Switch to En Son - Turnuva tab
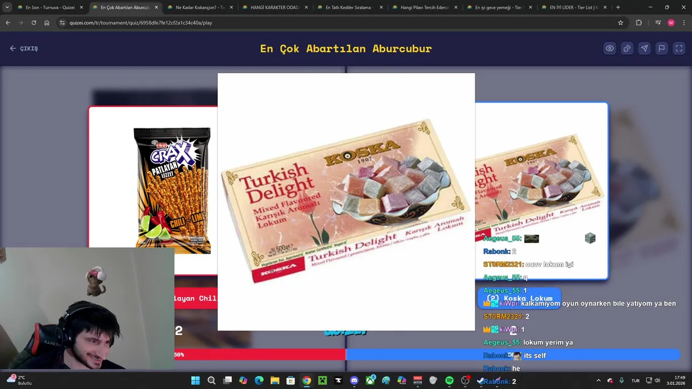Image resolution: width=692 pixels, height=389 pixels. 50,8
